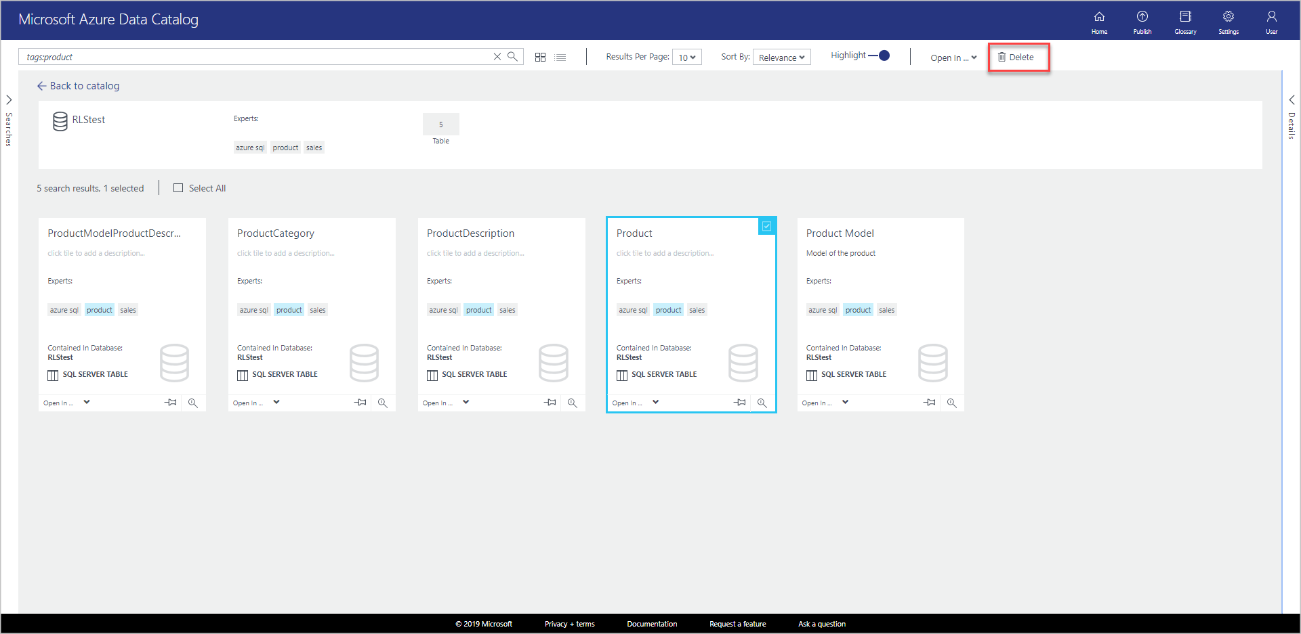Uncheck the selected Product tile checkbox
The width and height of the screenshot is (1301, 634).
pos(766,226)
